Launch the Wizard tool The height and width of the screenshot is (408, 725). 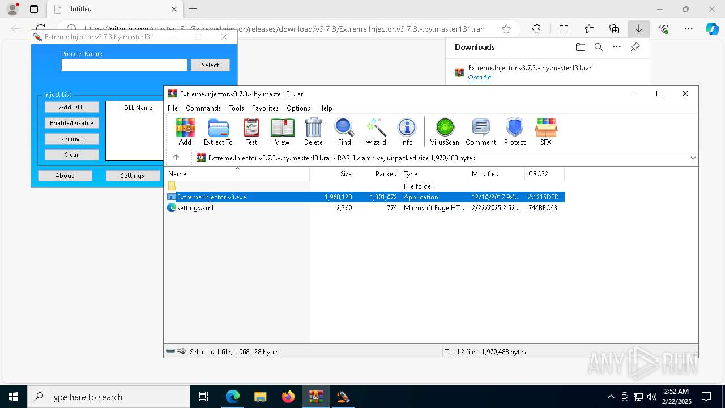click(376, 131)
